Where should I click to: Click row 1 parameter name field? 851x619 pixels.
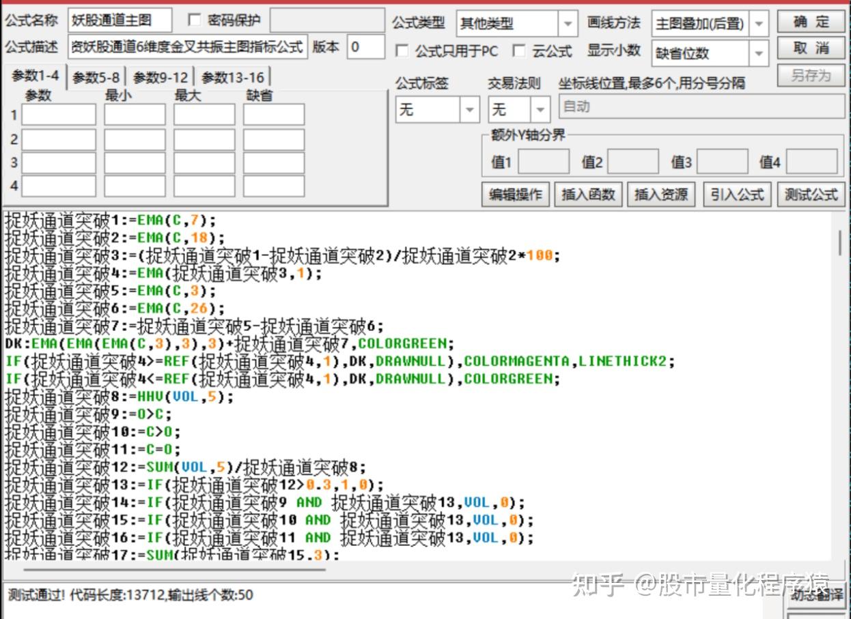(59, 115)
